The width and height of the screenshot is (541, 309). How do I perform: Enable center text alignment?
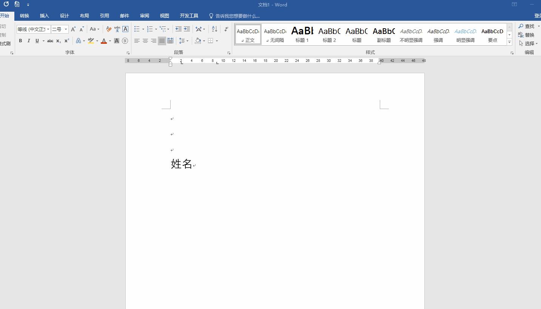[145, 41]
